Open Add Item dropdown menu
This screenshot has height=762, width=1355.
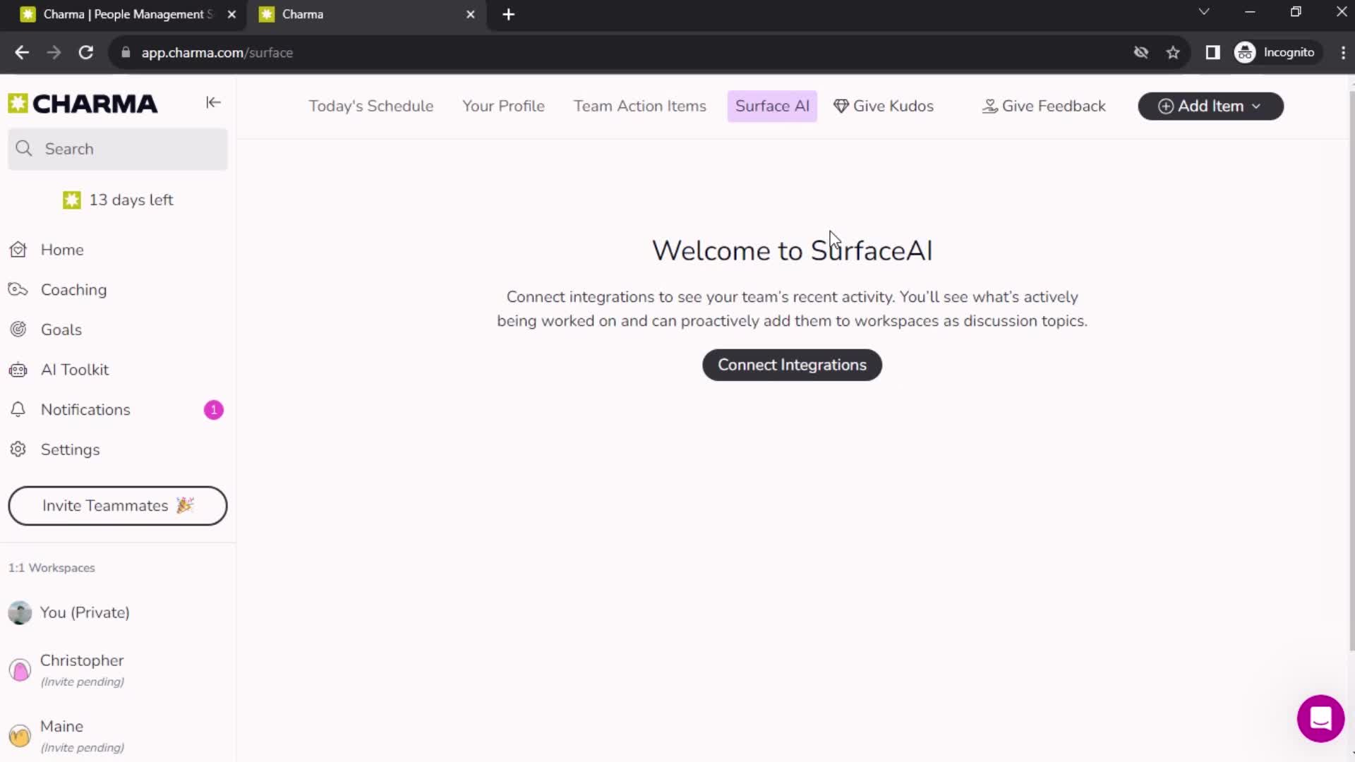(x=1210, y=105)
